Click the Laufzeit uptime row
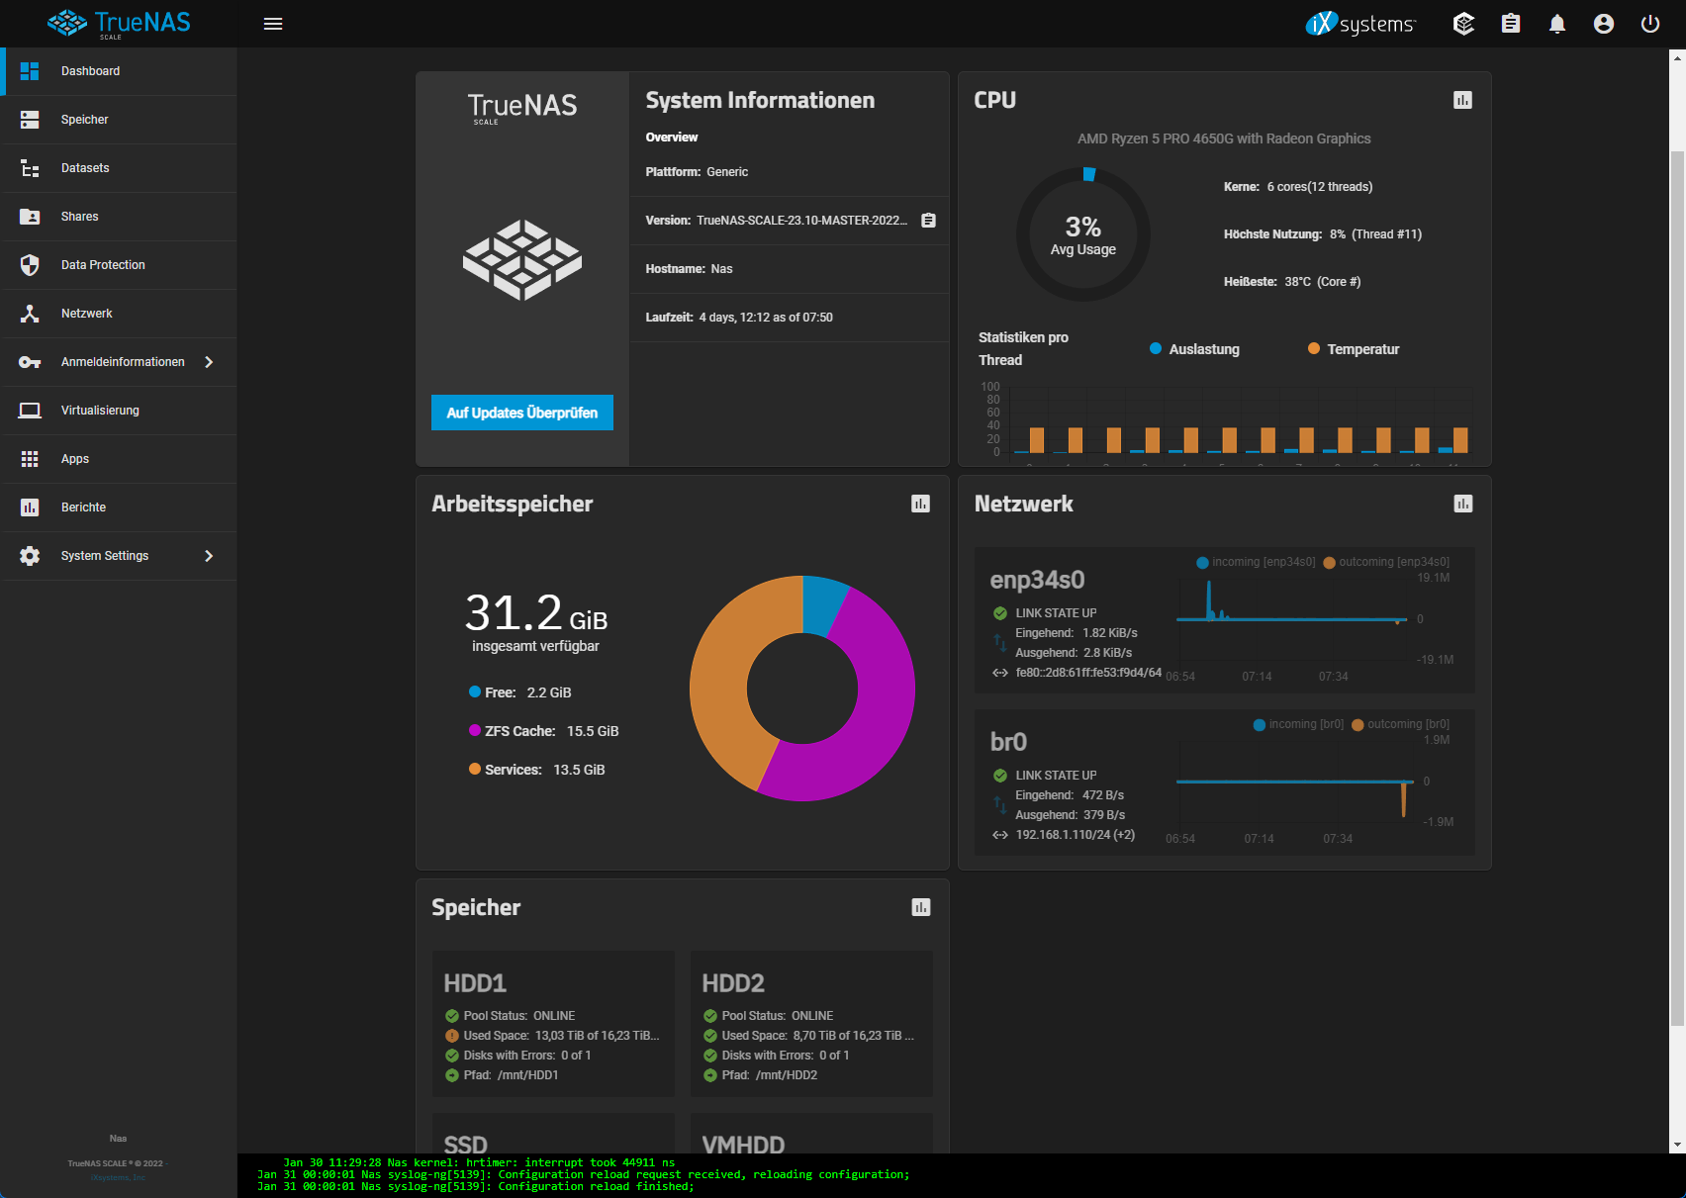Image resolution: width=1686 pixels, height=1198 pixels. [x=789, y=318]
